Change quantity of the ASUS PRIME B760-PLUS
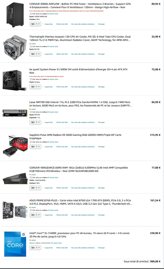This screenshot has height=269, width=164. click(x=35, y=215)
